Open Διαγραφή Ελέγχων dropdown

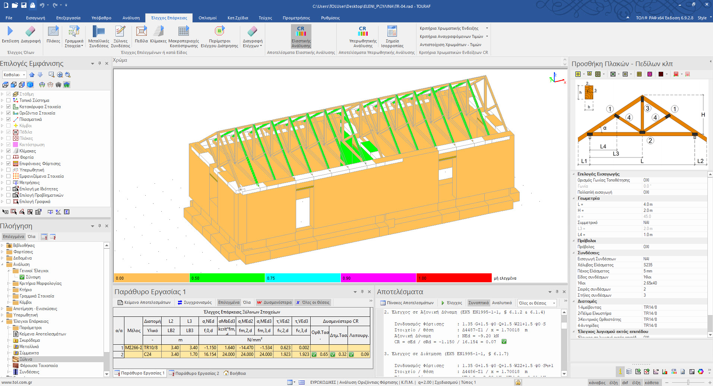click(253, 36)
